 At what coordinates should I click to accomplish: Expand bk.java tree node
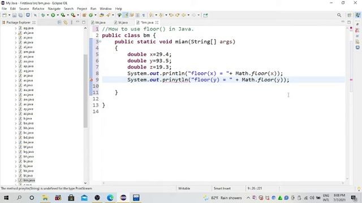coord(16,171)
